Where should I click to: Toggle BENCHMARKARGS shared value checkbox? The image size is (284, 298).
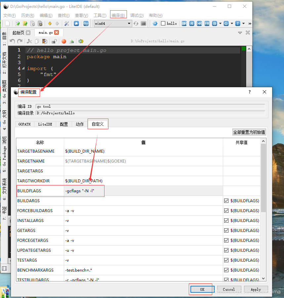pyautogui.click(x=226, y=270)
